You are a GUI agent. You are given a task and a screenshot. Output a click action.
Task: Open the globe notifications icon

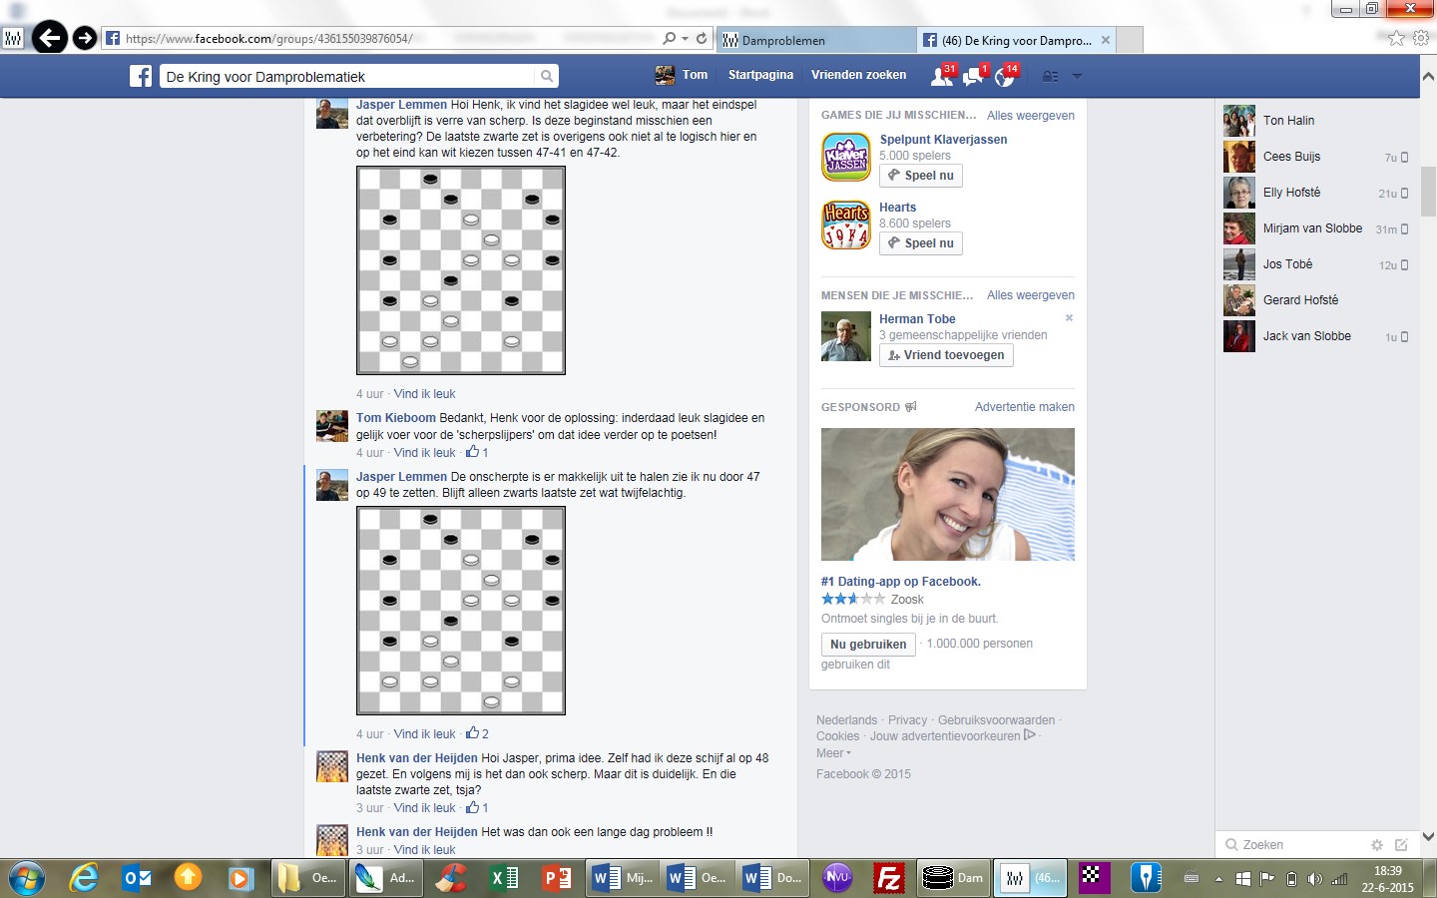1004,76
